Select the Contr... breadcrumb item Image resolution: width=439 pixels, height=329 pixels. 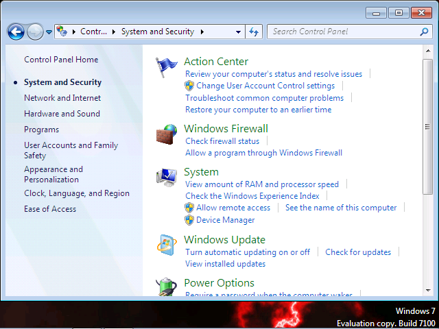click(93, 32)
